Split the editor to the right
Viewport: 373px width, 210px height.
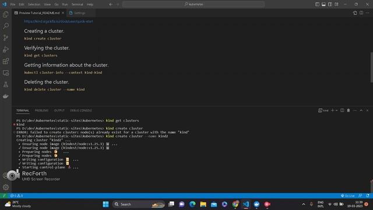pyautogui.click(x=361, y=13)
